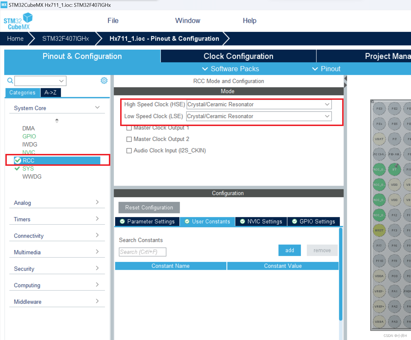Select pin PE3 on the chip view
Screen dimensions: 411x340
point(379,109)
